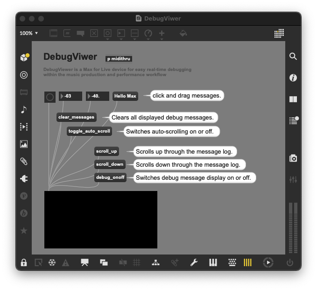Click the audio level meter in right sidebar
Screen dimensions: 317x290
tap(293, 228)
